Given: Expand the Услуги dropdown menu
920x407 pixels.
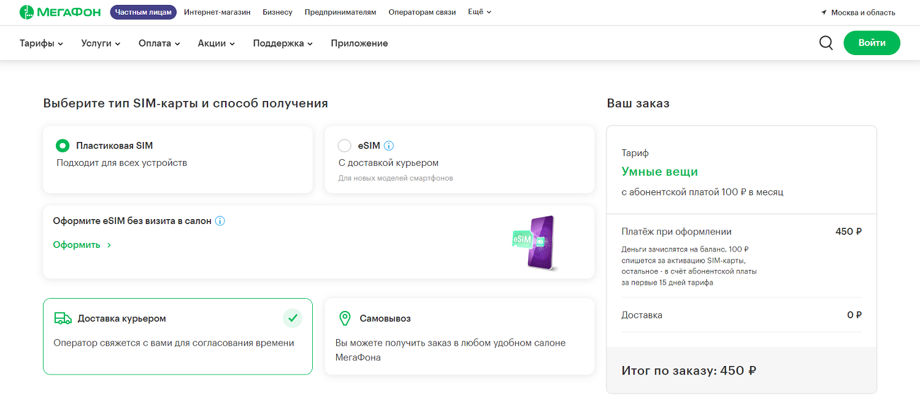Looking at the screenshot, I should (101, 43).
